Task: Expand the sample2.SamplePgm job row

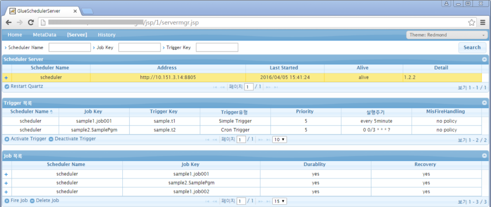Action: pyautogui.click(x=6, y=183)
